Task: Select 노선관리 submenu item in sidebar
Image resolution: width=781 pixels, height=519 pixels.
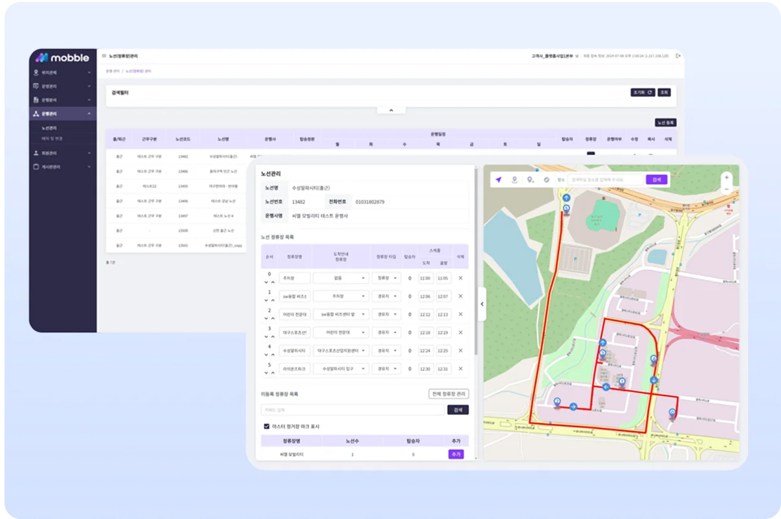Action: [x=49, y=128]
